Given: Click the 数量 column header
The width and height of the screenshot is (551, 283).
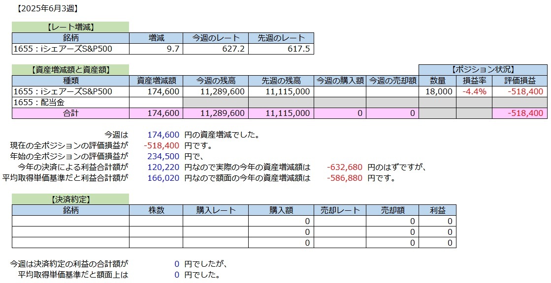Looking at the screenshot, I should click(437, 81).
